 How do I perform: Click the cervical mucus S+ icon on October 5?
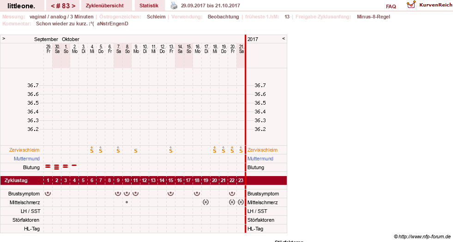tap(101, 149)
